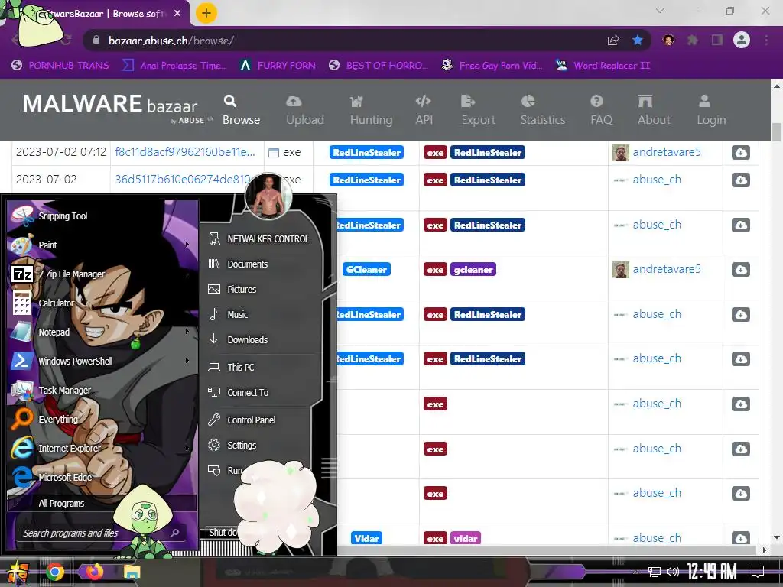The height and width of the screenshot is (587, 783).
Task: Open the notification center tray icon
Action: [x=758, y=572]
